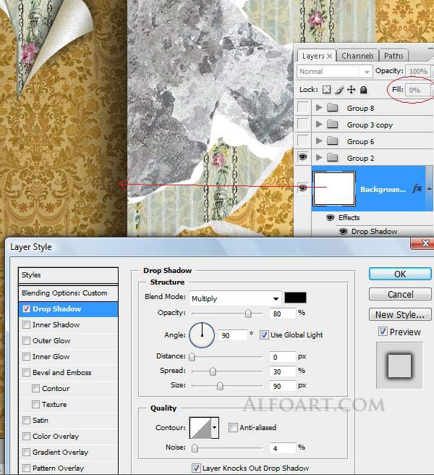Click the Fill percentage field
Viewport: 434px width, 475px height.
click(418, 90)
